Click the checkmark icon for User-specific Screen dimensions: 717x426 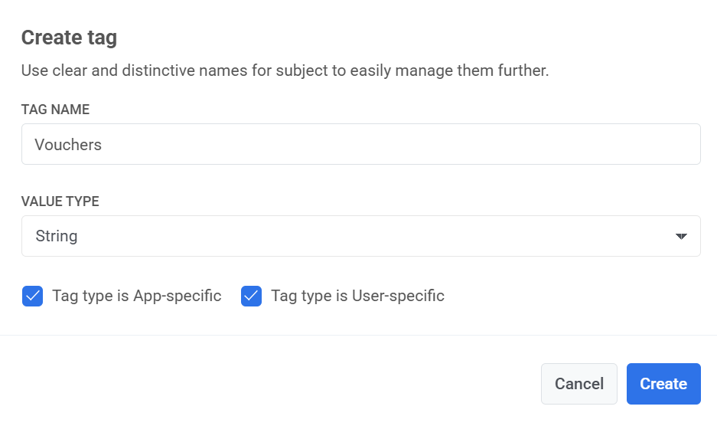click(252, 296)
